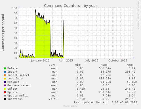
Task: Click the 'January 2025' axis label
Action: pyautogui.click(x=40, y=61)
